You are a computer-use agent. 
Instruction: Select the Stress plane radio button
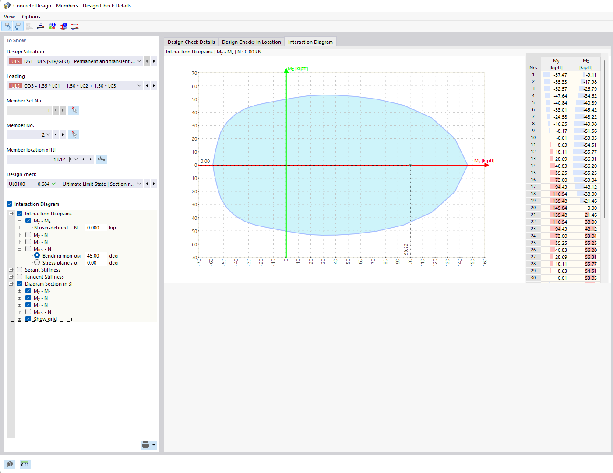tap(37, 262)
